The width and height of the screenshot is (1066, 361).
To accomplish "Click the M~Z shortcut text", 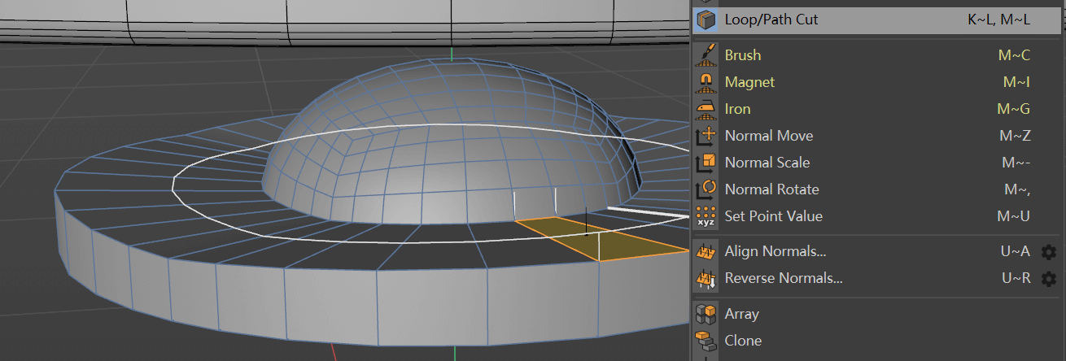I will tap(1015, 136).
